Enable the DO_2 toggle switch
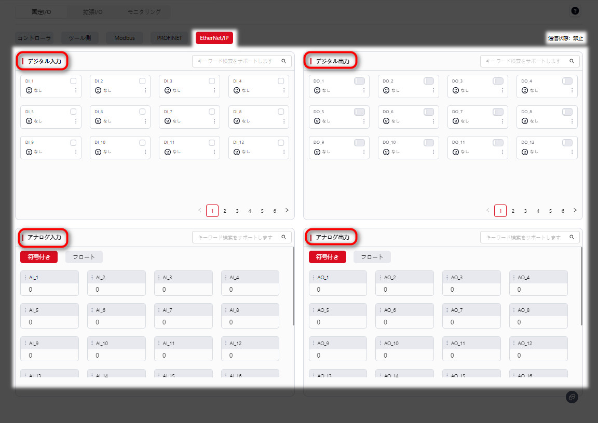 coord(428,81)
